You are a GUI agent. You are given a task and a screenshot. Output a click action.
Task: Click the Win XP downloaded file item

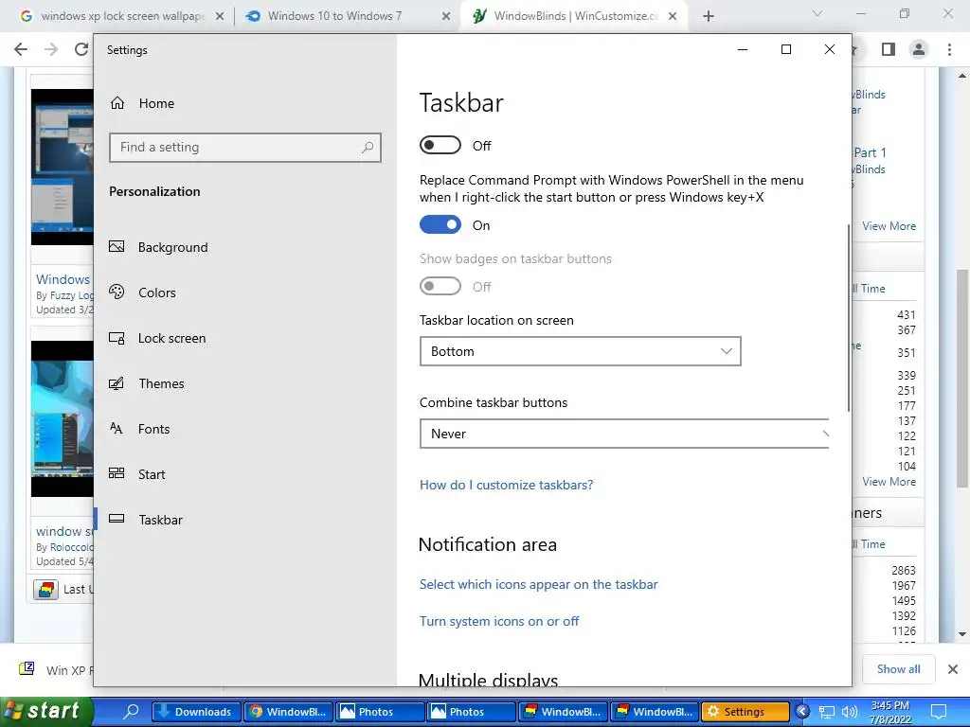click(x=56, y=669)
